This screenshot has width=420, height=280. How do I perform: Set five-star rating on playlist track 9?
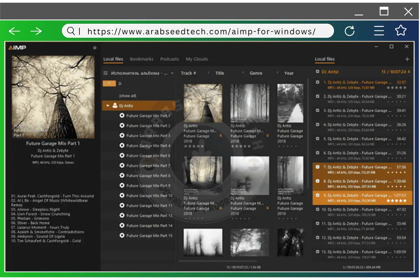(x=405, y=201)
